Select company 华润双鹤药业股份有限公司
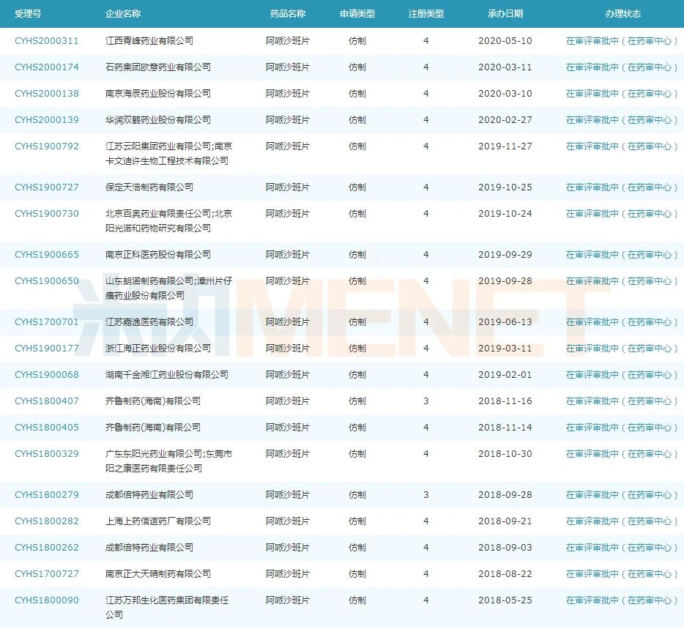The width and height of the screenshot is (684, 629). (x=158, y=120)
